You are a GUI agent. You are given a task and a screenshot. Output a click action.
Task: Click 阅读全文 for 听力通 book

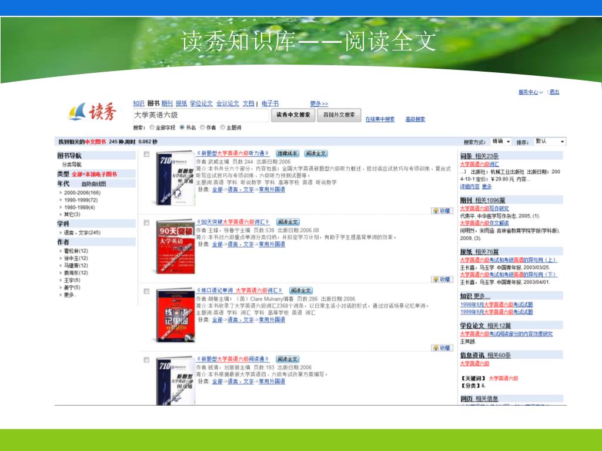click(x=316, y=153)
